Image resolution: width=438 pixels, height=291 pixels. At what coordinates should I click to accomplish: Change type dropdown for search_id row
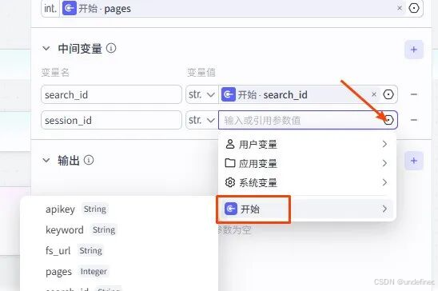point(202,94)
